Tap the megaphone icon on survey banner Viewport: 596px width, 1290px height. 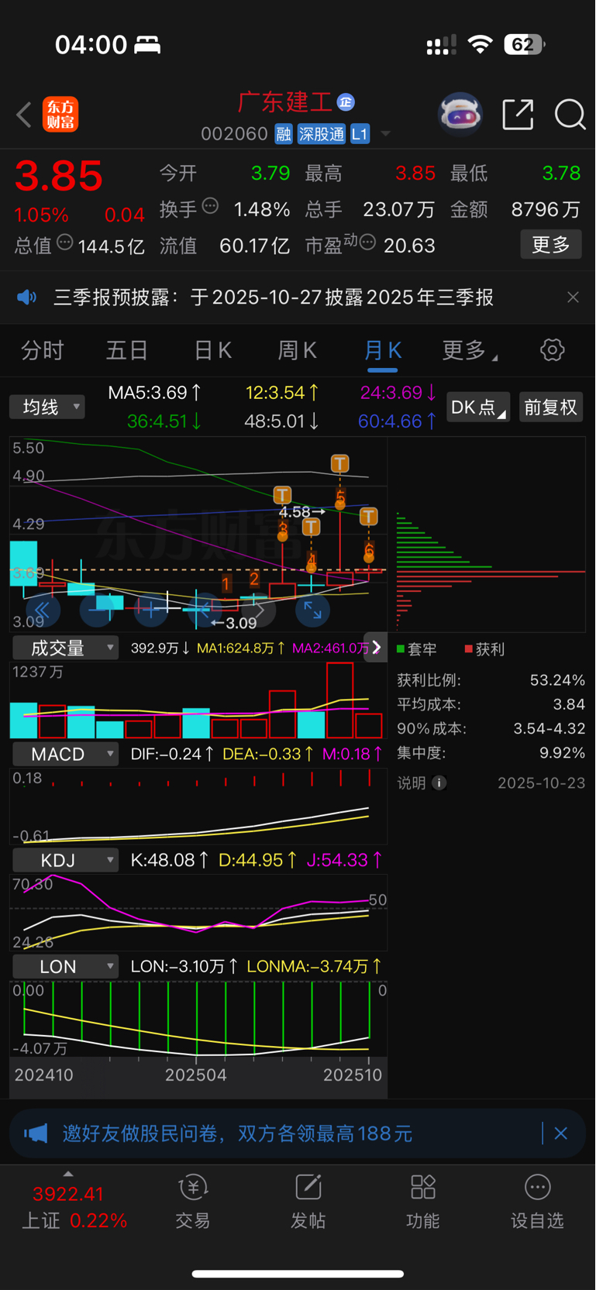click(36, 1134)
